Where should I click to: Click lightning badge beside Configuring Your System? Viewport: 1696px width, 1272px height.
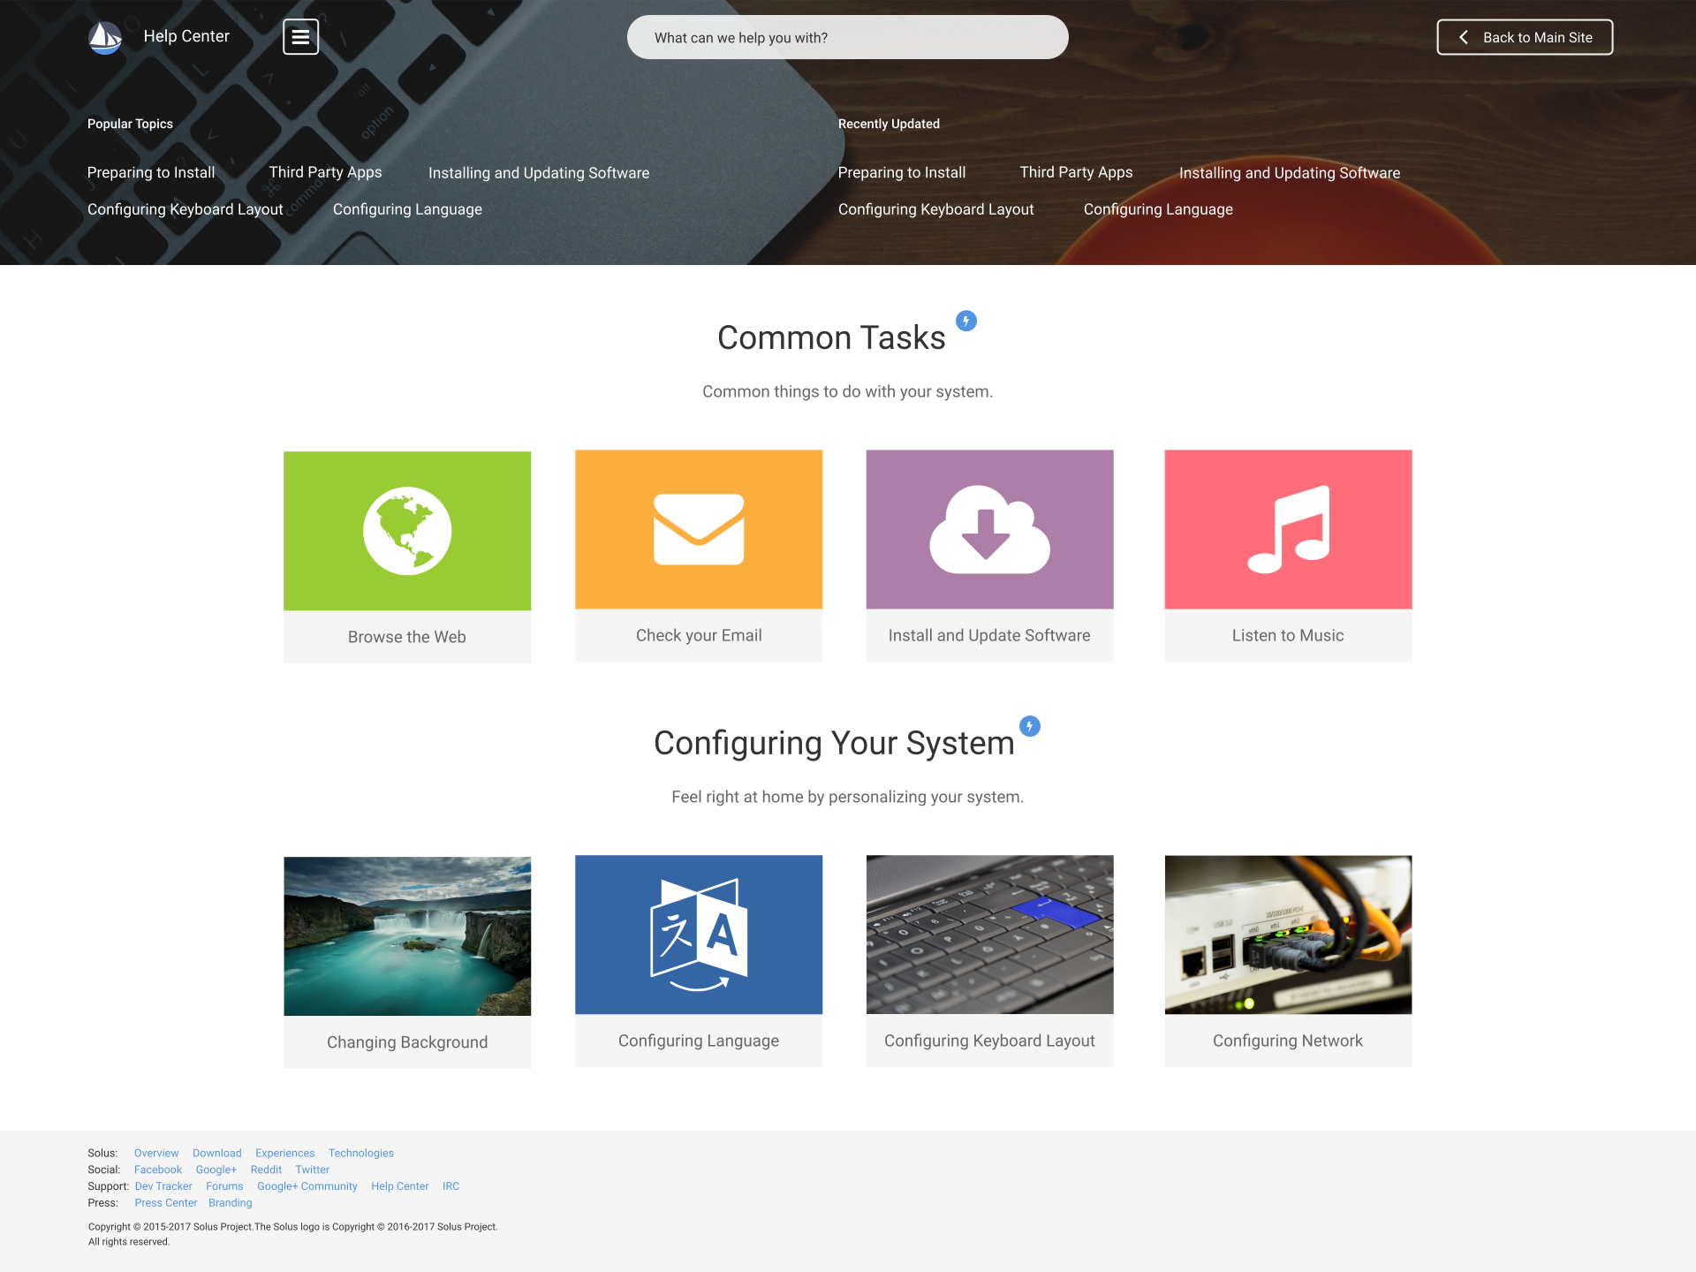coord(1030,726)
